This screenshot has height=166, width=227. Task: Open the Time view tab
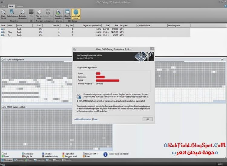(18, 160)
